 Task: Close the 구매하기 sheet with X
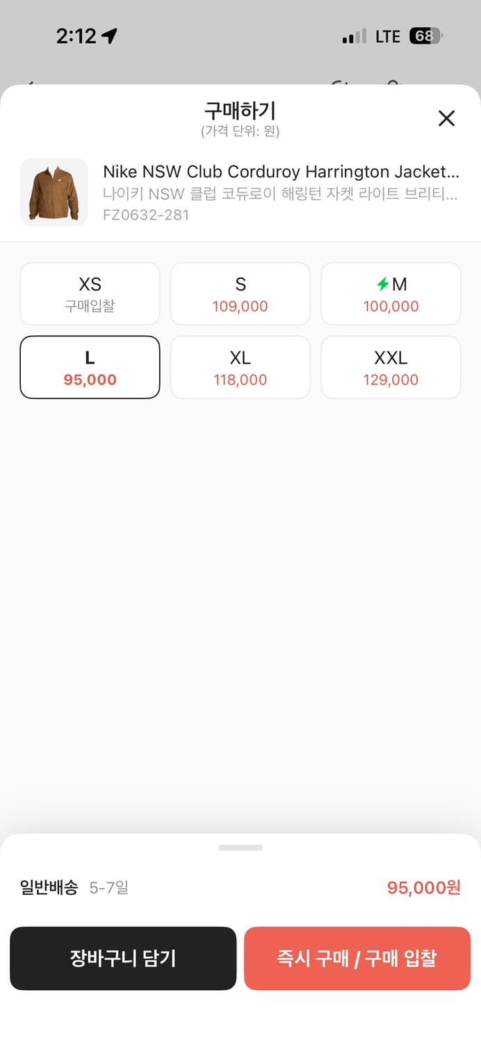446,118
